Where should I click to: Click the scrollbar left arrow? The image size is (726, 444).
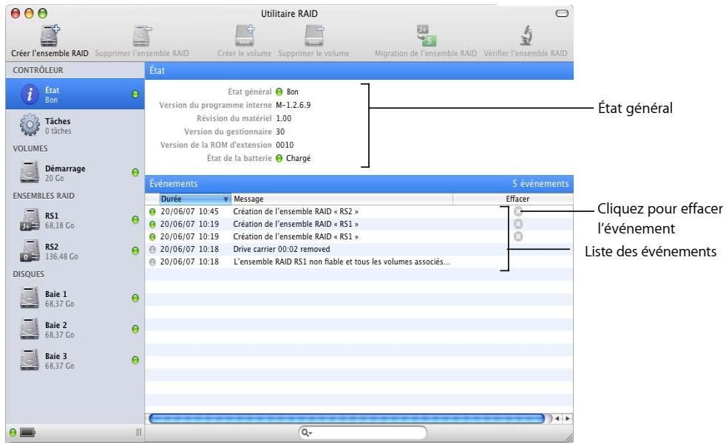(557, 419)
